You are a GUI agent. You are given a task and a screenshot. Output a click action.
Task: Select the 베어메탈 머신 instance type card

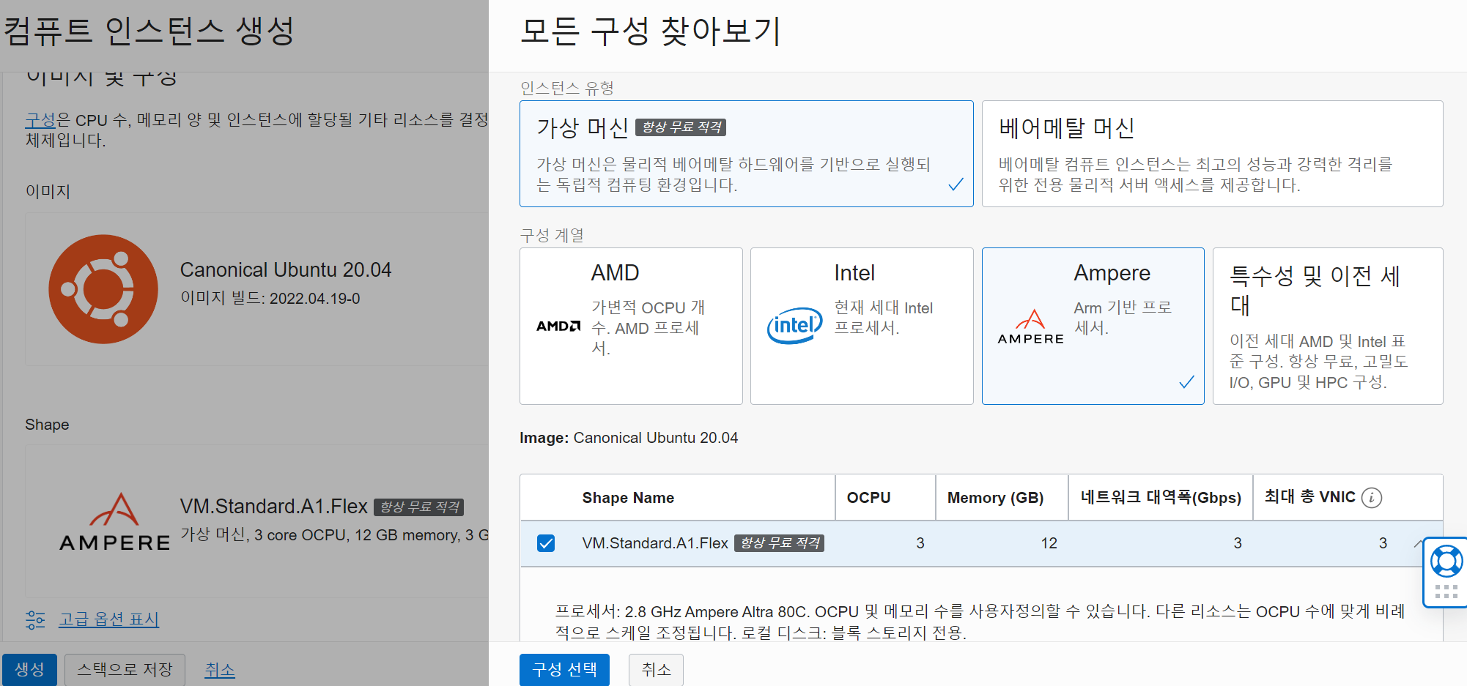(x=1212, y=154)
